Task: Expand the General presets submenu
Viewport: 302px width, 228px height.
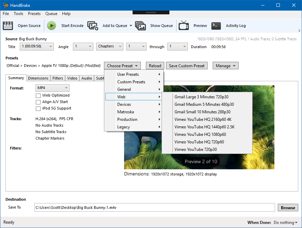Action: click(134, 89)
